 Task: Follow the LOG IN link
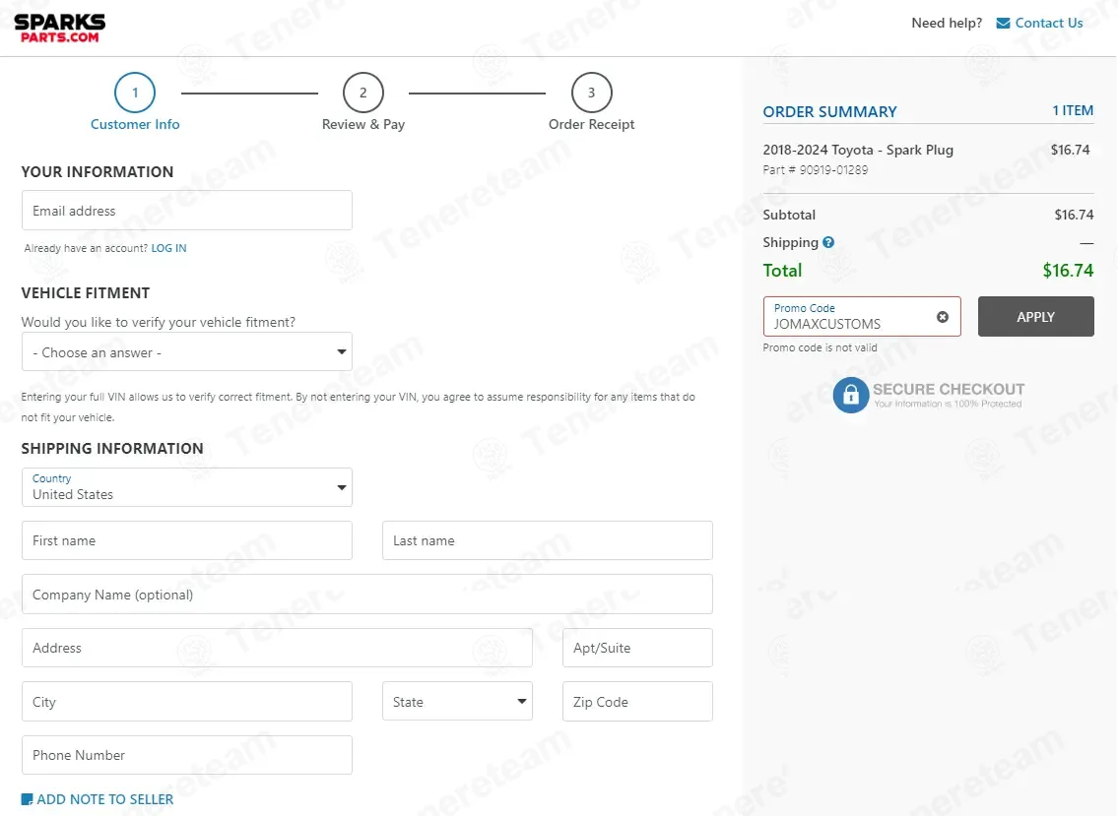168,248
